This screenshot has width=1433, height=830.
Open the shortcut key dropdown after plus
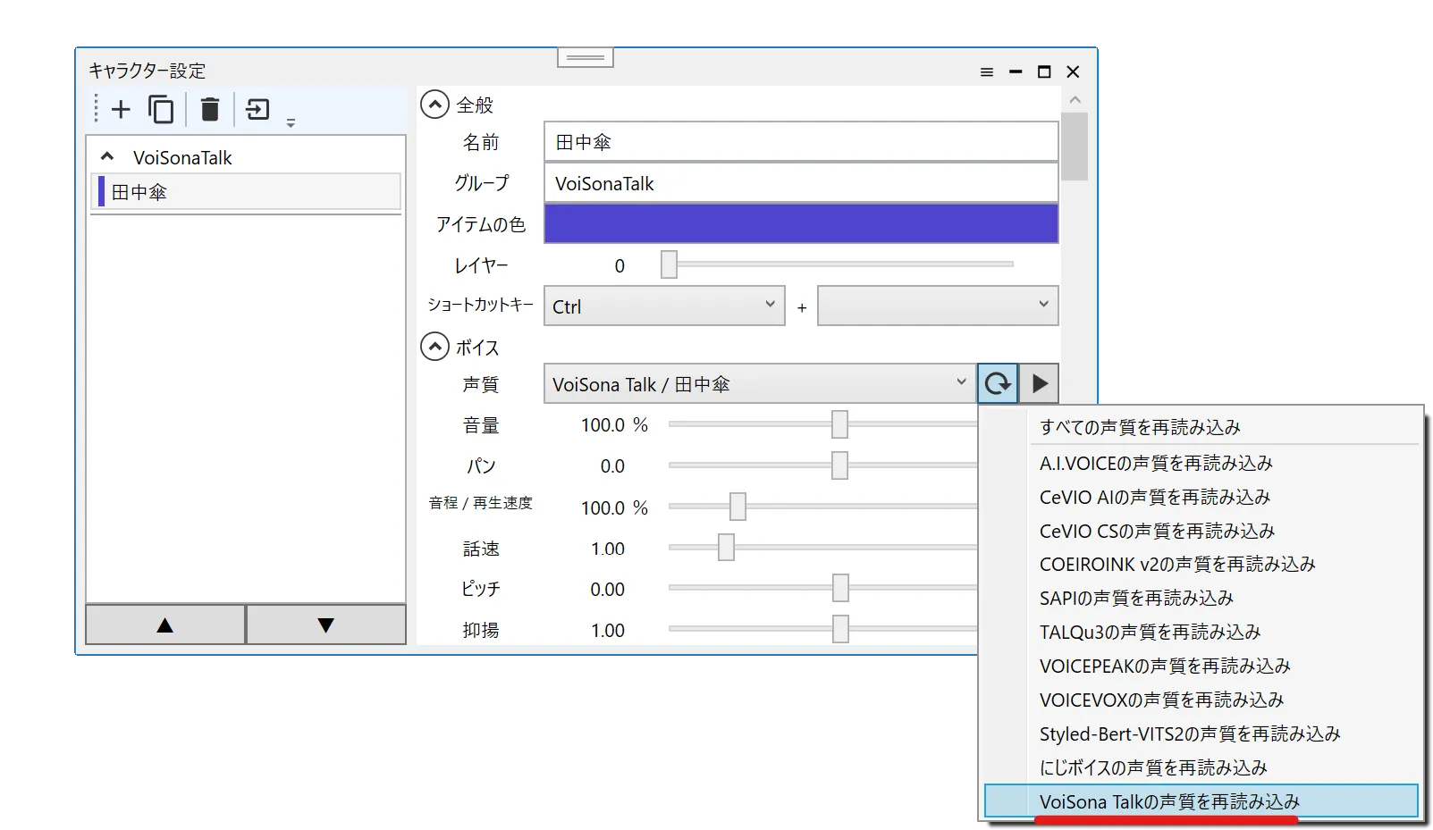click(938, 306)
